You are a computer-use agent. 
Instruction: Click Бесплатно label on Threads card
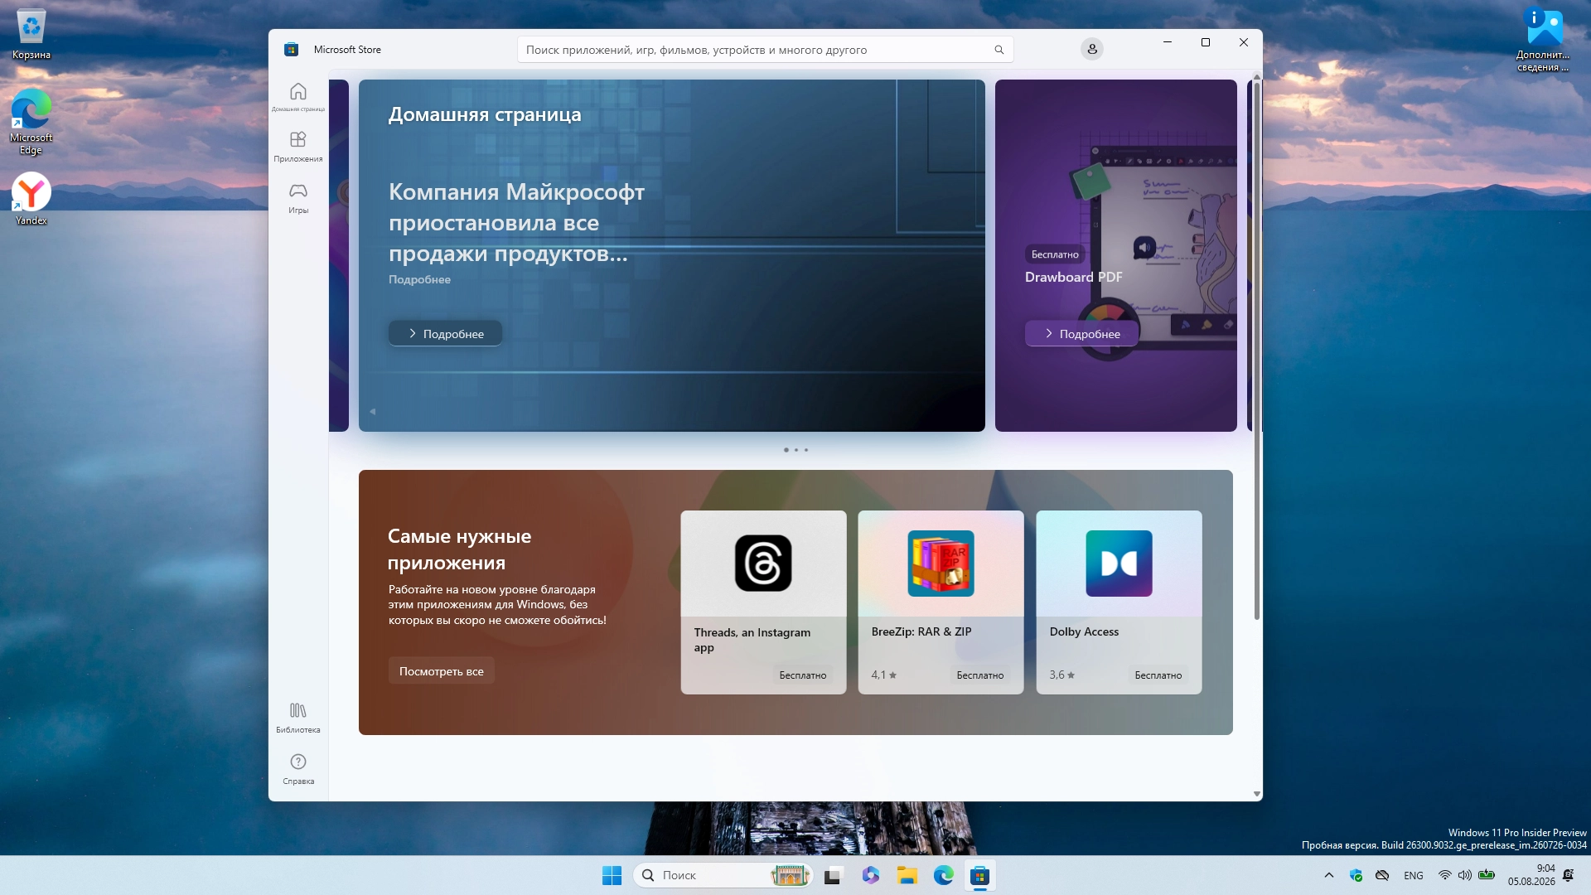803,675
